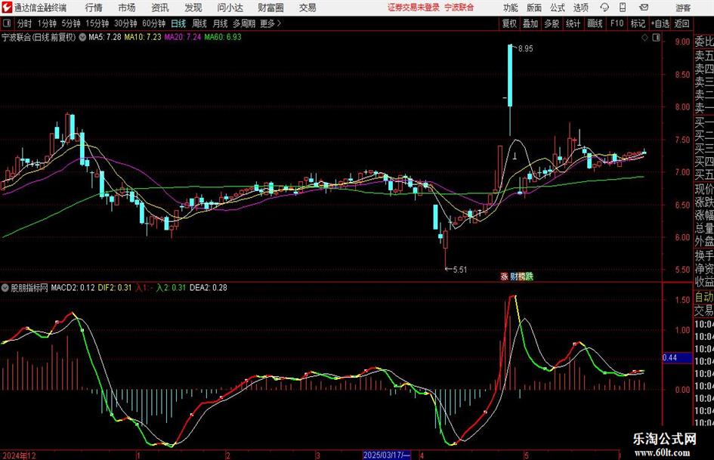This screenshot has width=714, height=460.
Task: Click the 2024年12 label on time axis
Action: click(19, 455)
